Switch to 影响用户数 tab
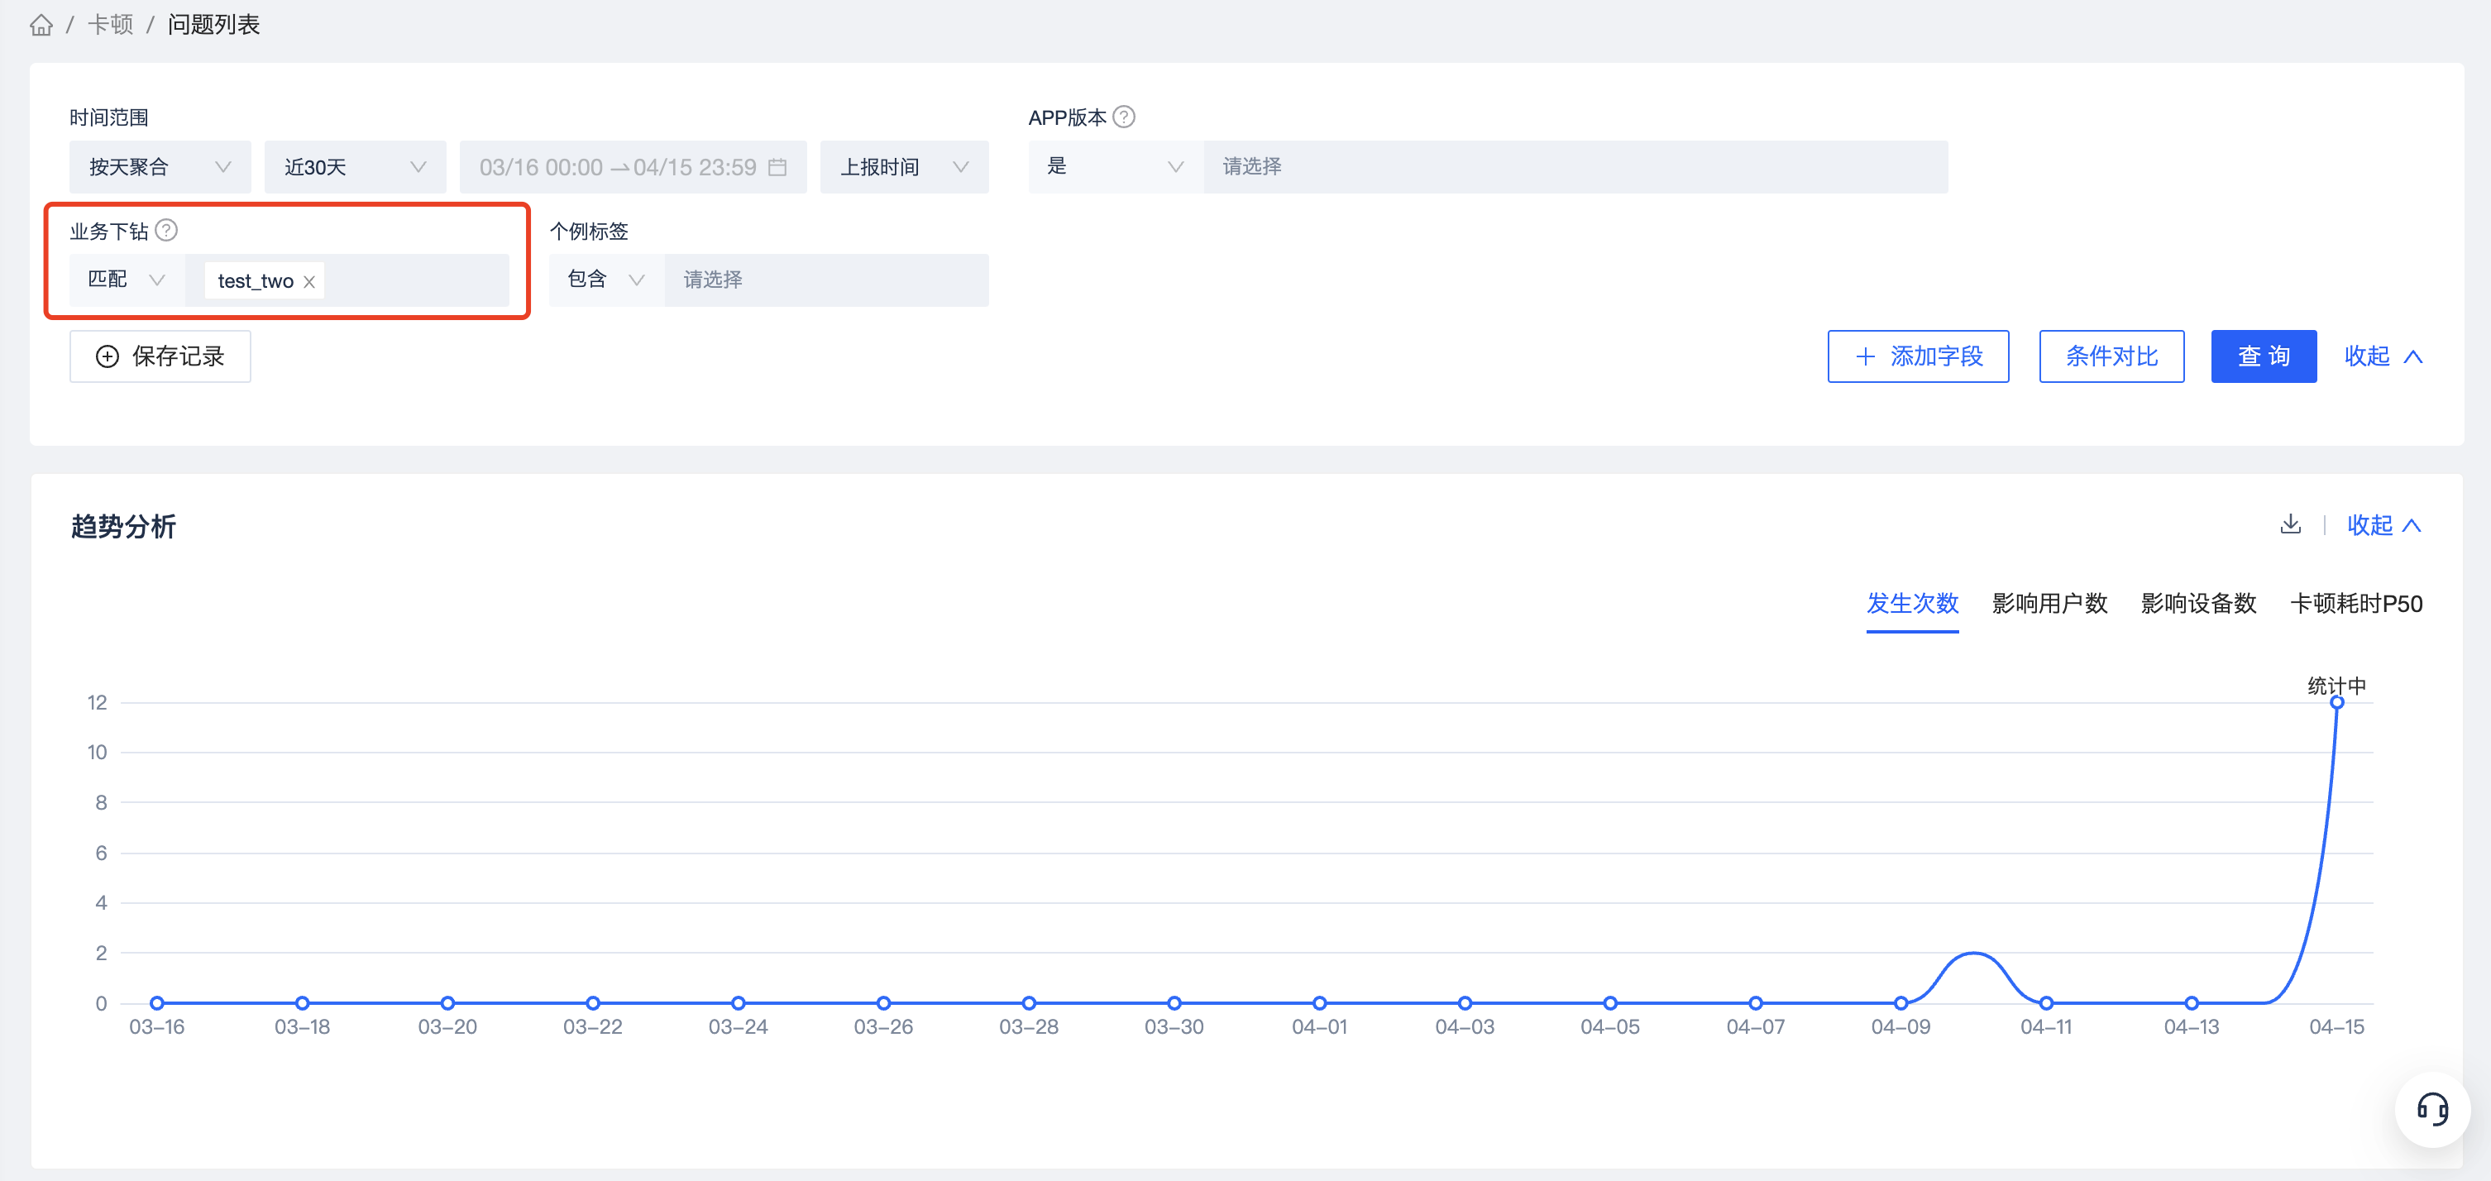Screen dimensions: 2491x1181 [2049, 604]
